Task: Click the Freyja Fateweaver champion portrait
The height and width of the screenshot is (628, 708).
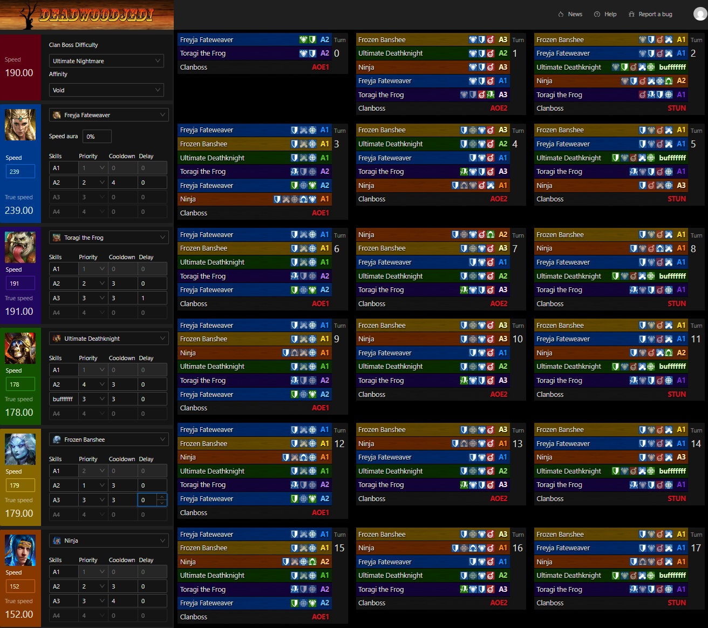Action: point(20,125)
